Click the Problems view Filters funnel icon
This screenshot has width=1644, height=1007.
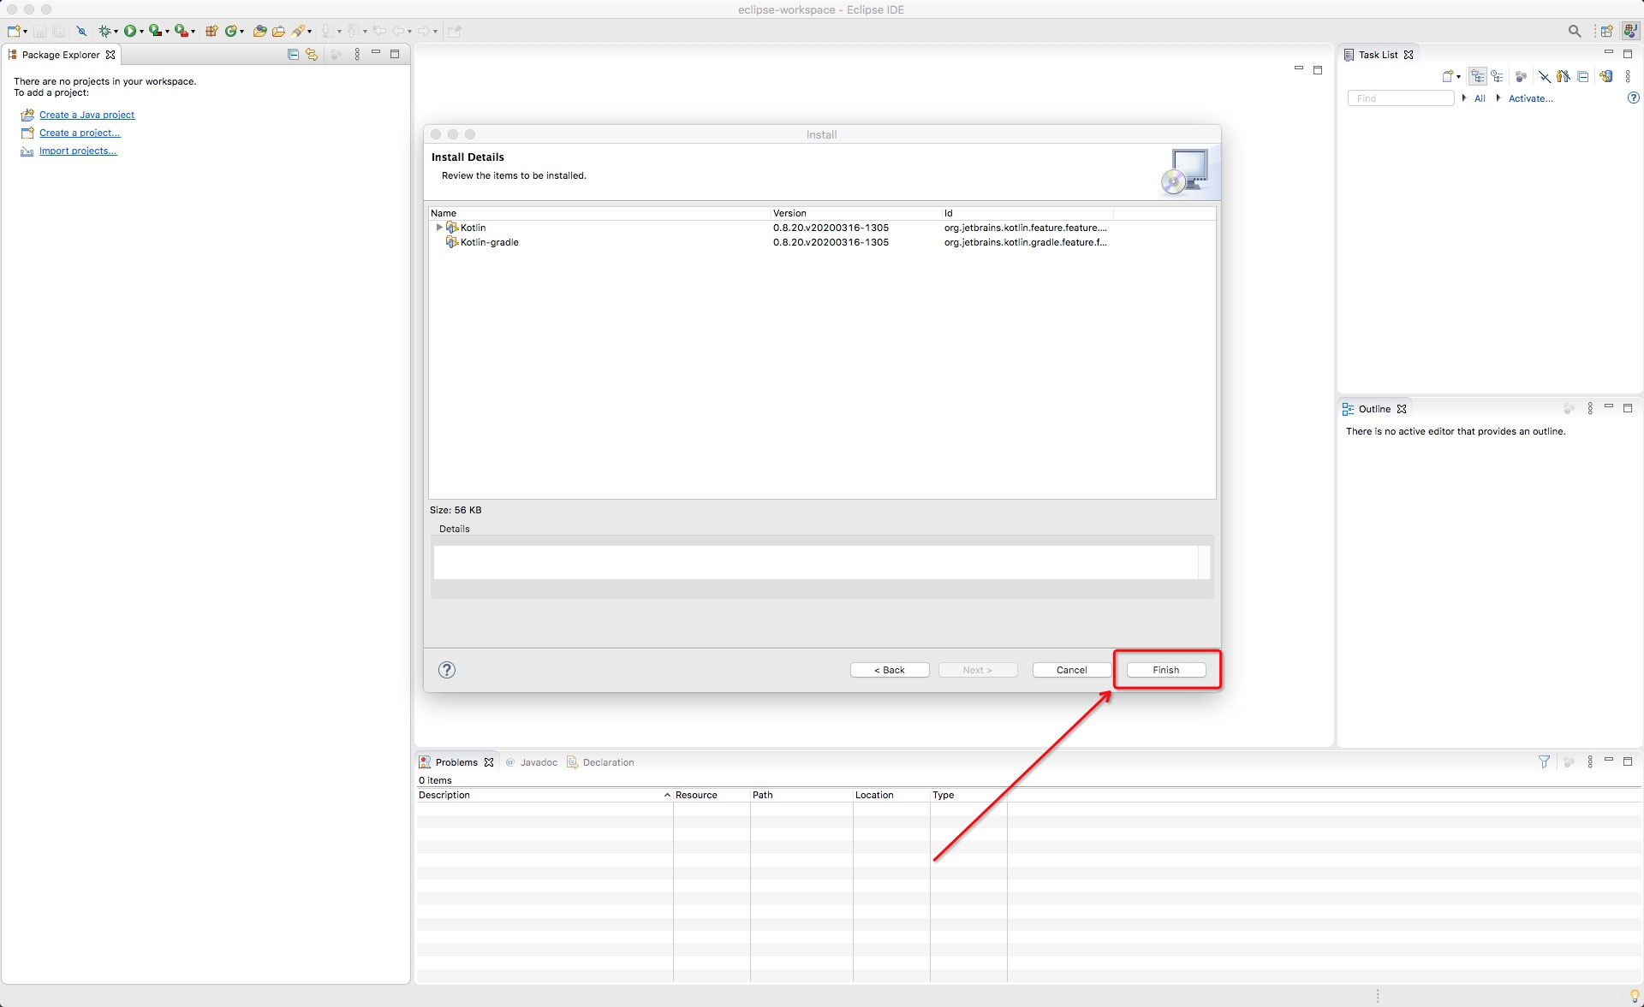[x=1544, y=761]
